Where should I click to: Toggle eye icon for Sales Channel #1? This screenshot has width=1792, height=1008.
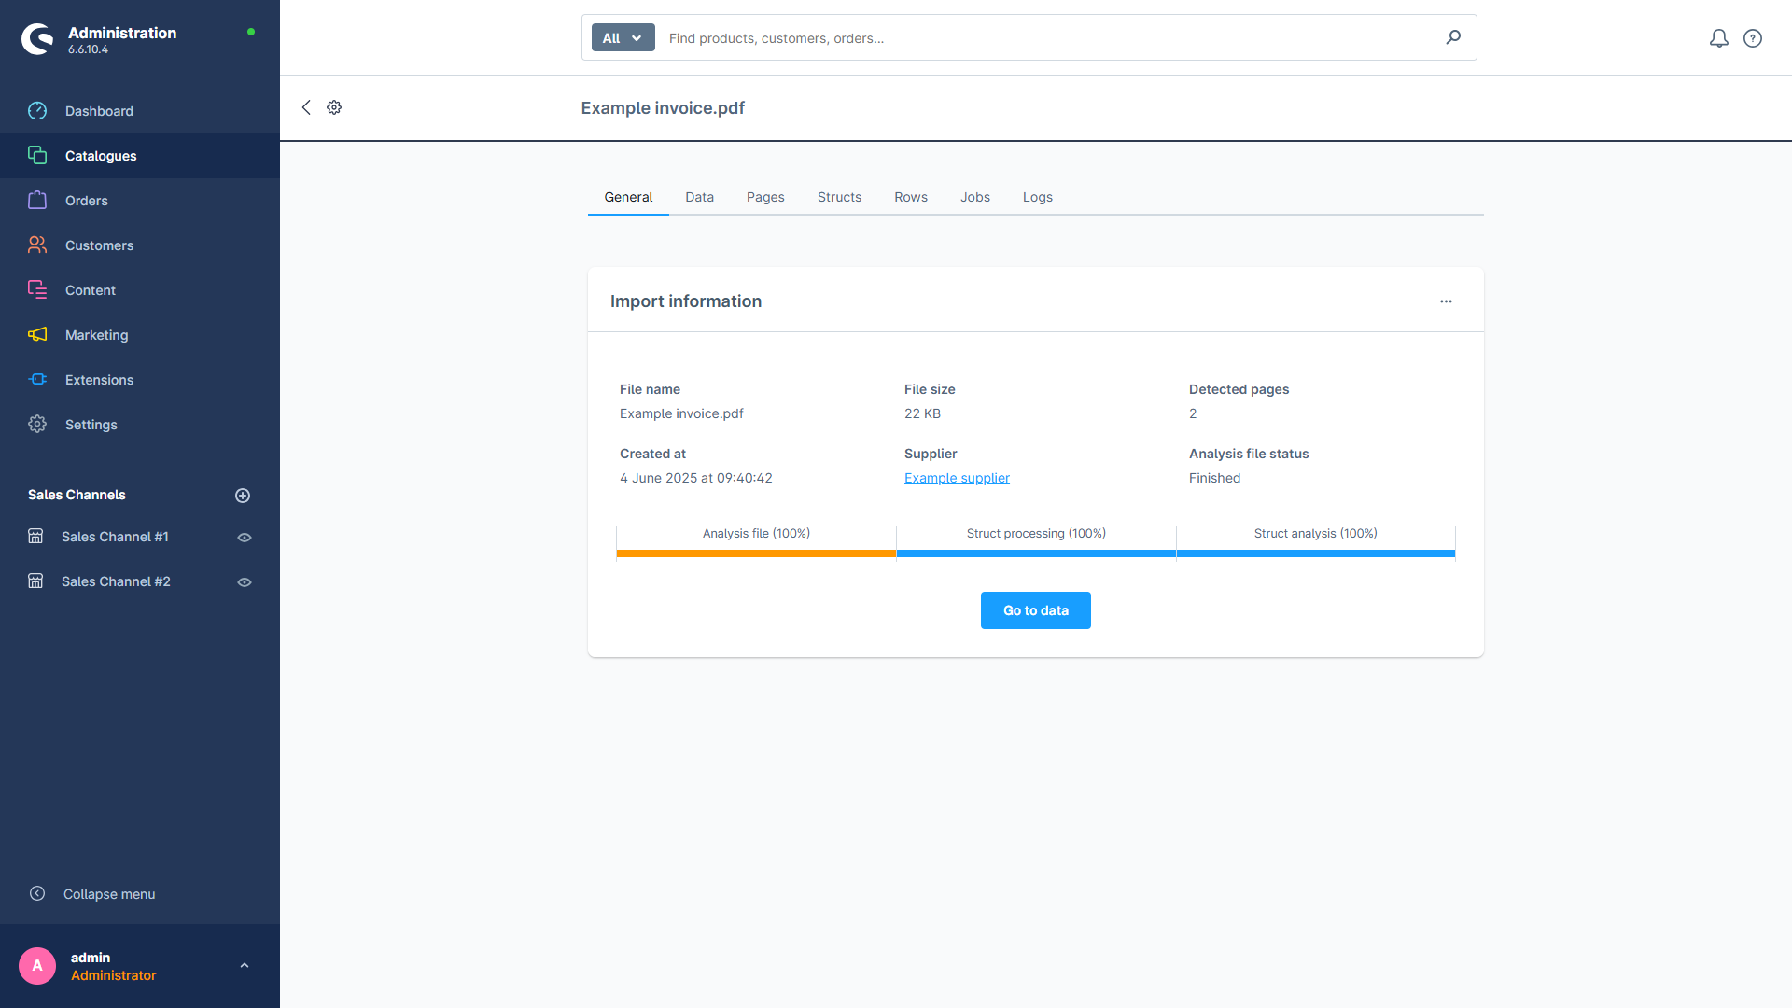(x=245, y=538)
